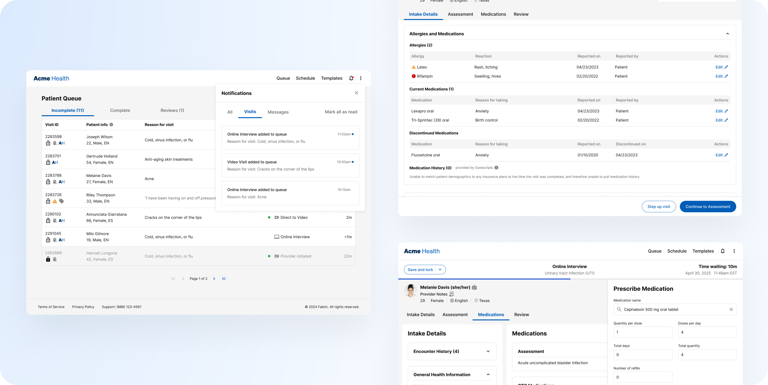Go to next page of patient queue

pyautogui.click(x=214, y=279)
